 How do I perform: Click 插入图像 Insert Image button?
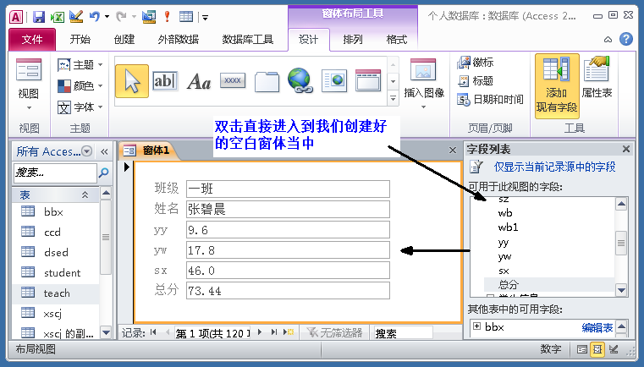[x=424, y=85]
